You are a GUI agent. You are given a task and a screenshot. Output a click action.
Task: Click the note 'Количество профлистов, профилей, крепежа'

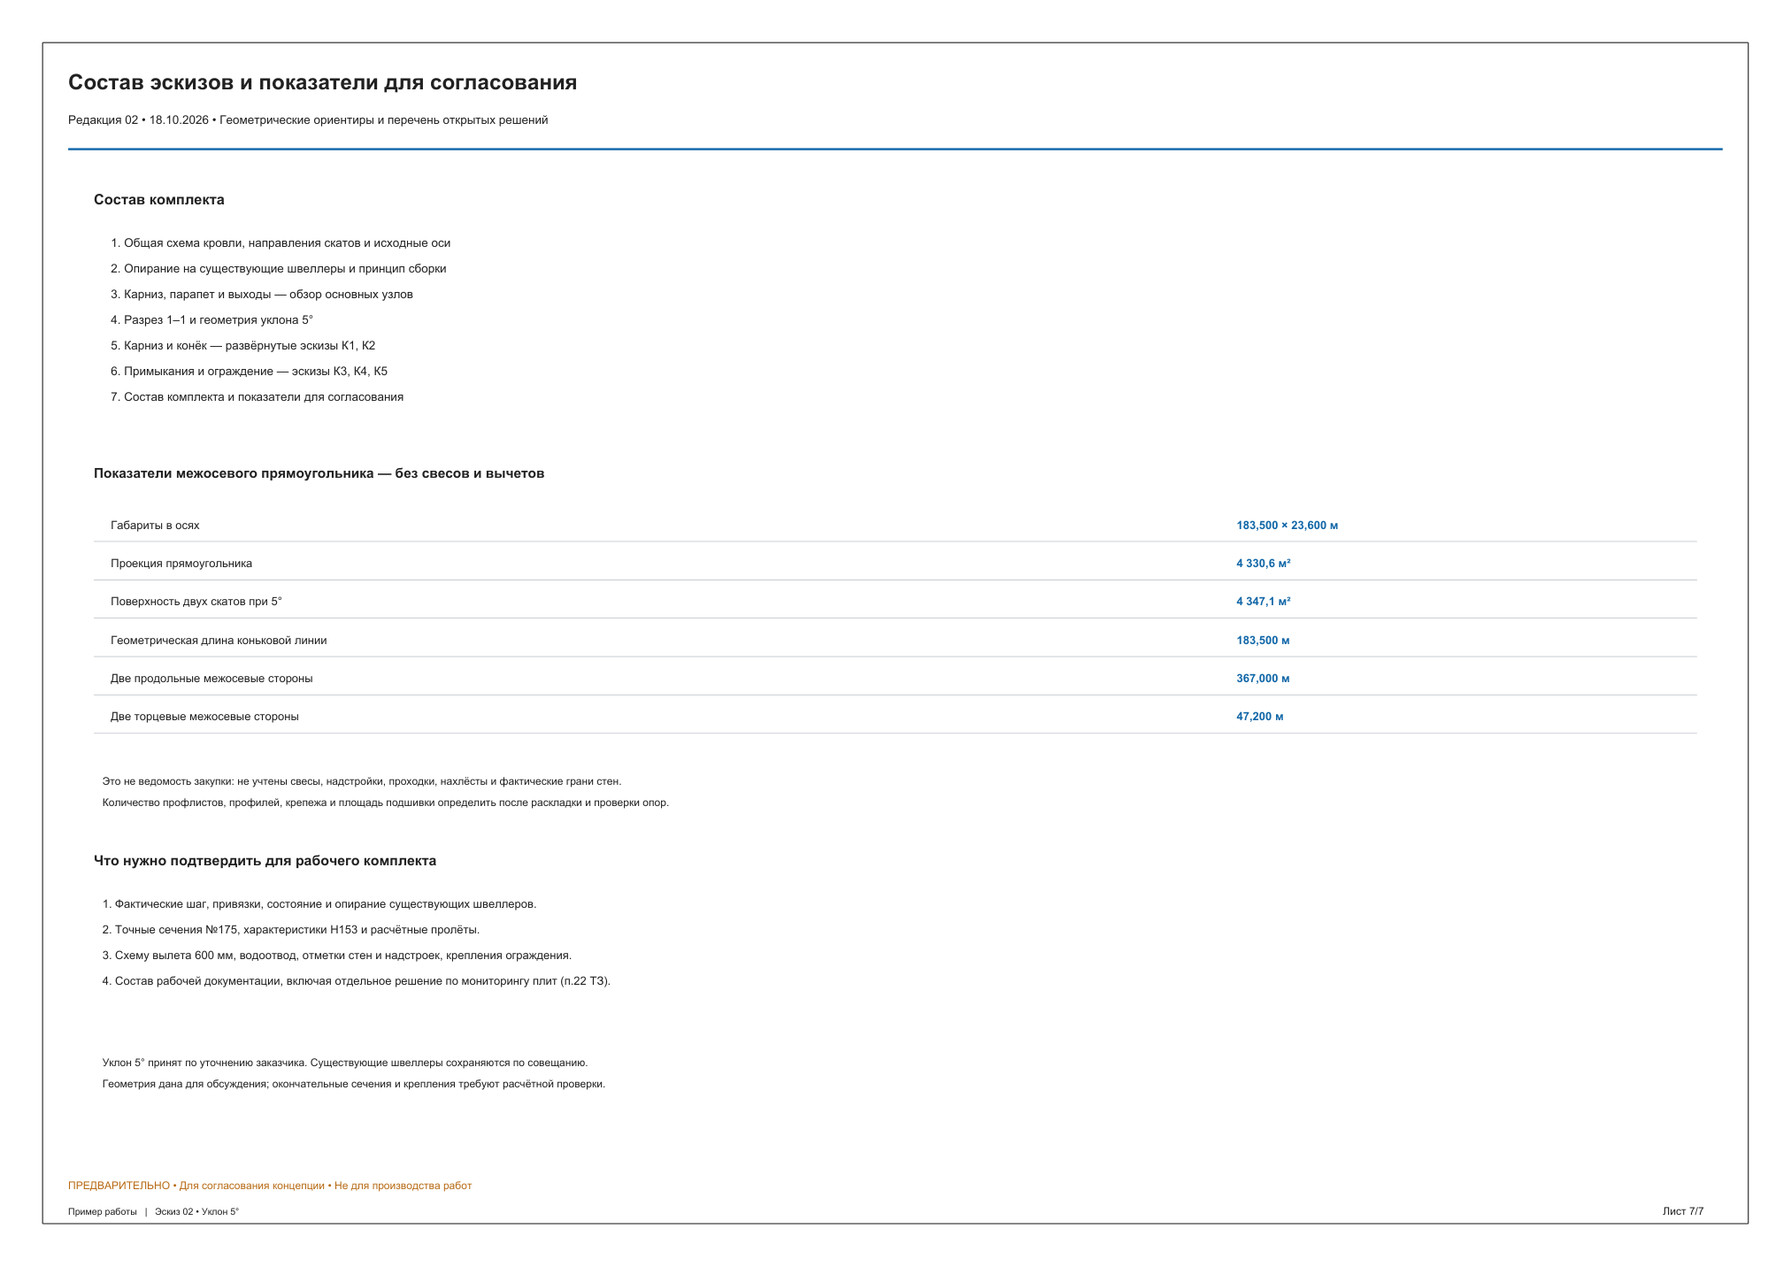(x=386, y=802)
